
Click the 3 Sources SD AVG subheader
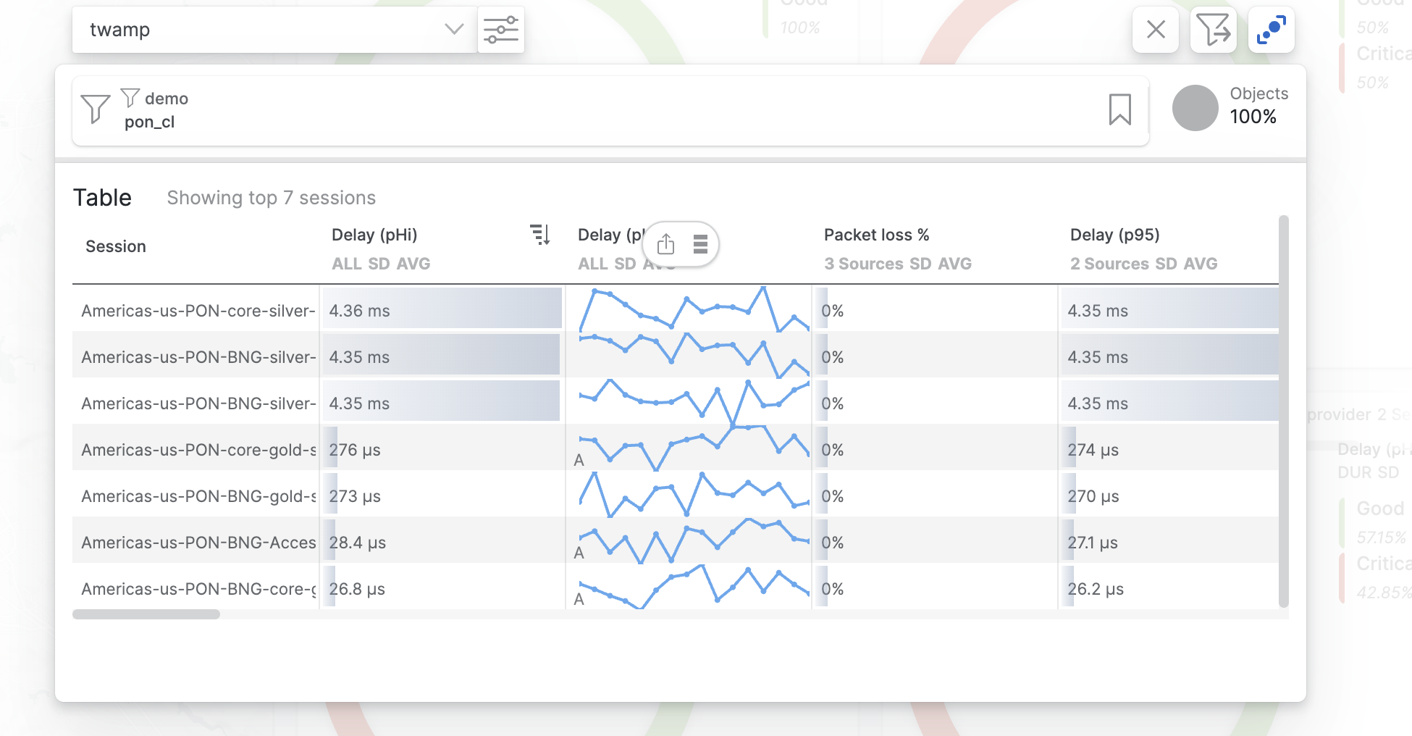pos(898,264)
